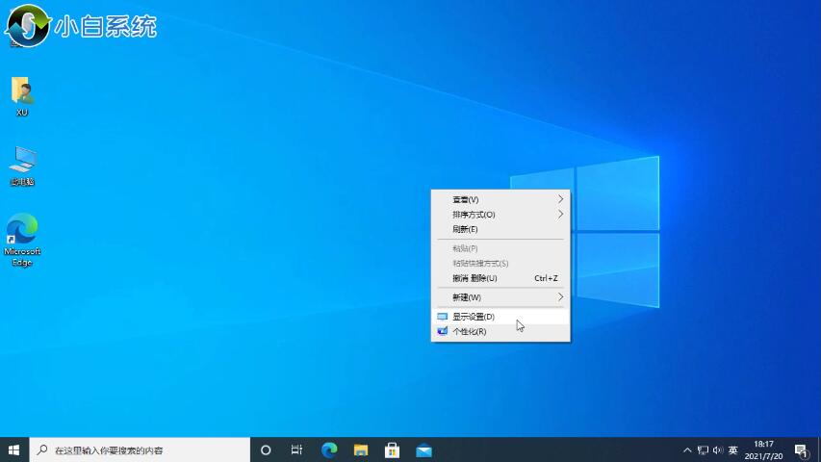821x462 pixels.
Task: Open the Mail app from taskbar
Action: point(423,449)
